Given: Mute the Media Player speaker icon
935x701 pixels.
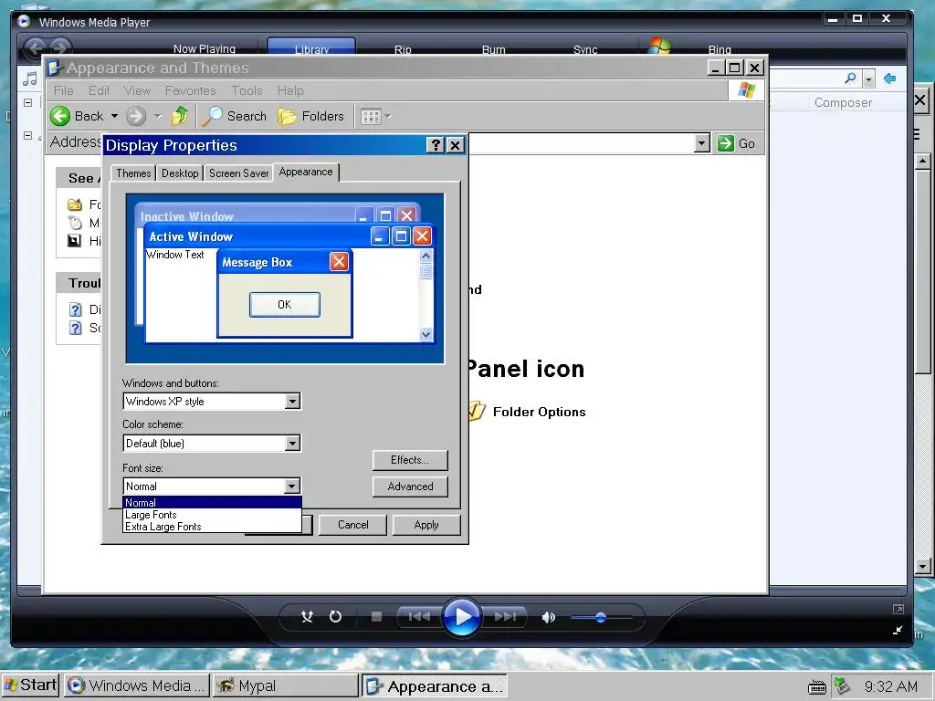Looking at the screenshot, I should (x=549, y=617).
